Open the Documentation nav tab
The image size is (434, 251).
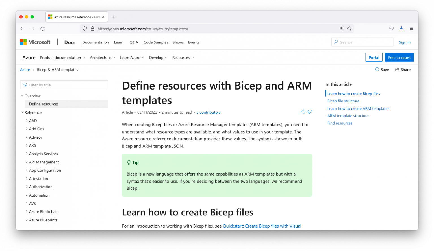coord(96,42)
